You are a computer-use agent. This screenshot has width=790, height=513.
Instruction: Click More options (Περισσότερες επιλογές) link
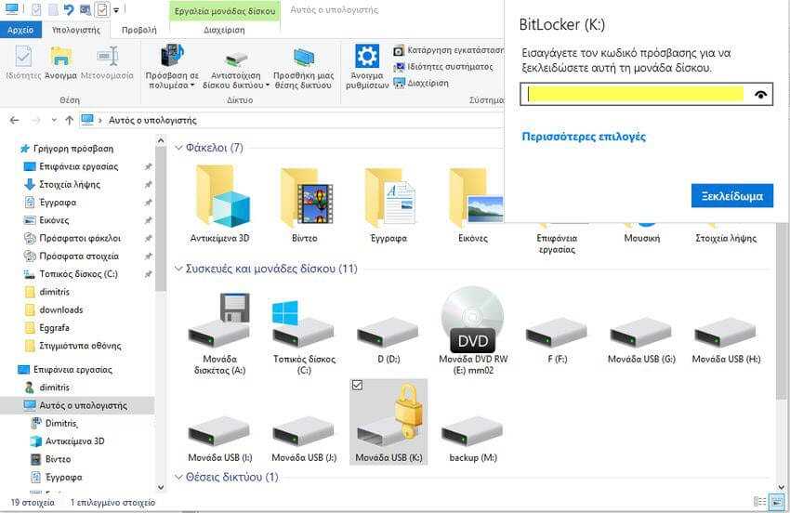pyautogui.click(x=584, y=137)
